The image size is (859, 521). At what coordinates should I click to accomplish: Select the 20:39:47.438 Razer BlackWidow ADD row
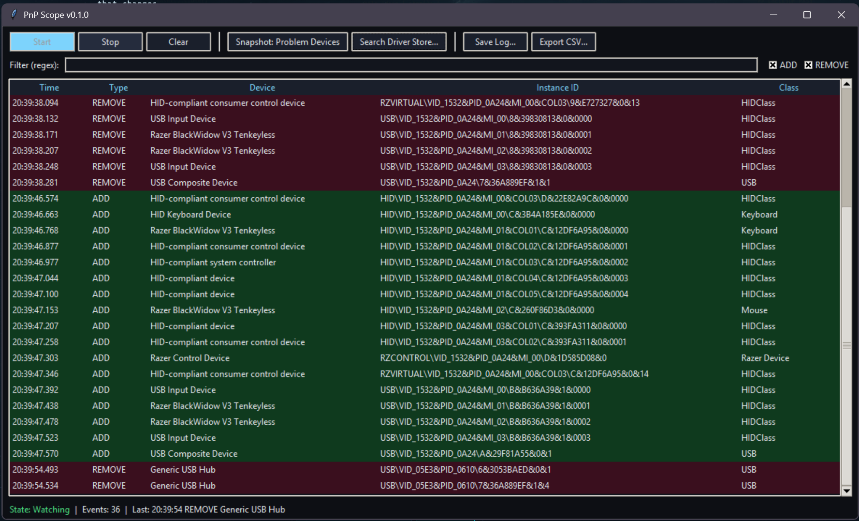tap(424, 405)
